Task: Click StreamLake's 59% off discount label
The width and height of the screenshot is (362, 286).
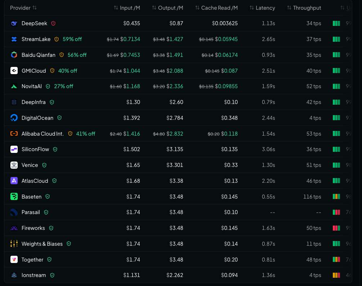Action: click(x=72, y=39)
